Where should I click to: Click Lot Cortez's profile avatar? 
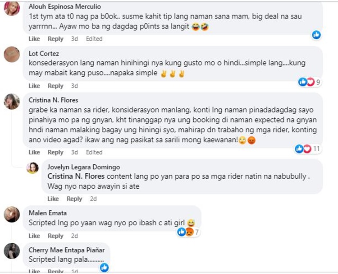(12, 55)
